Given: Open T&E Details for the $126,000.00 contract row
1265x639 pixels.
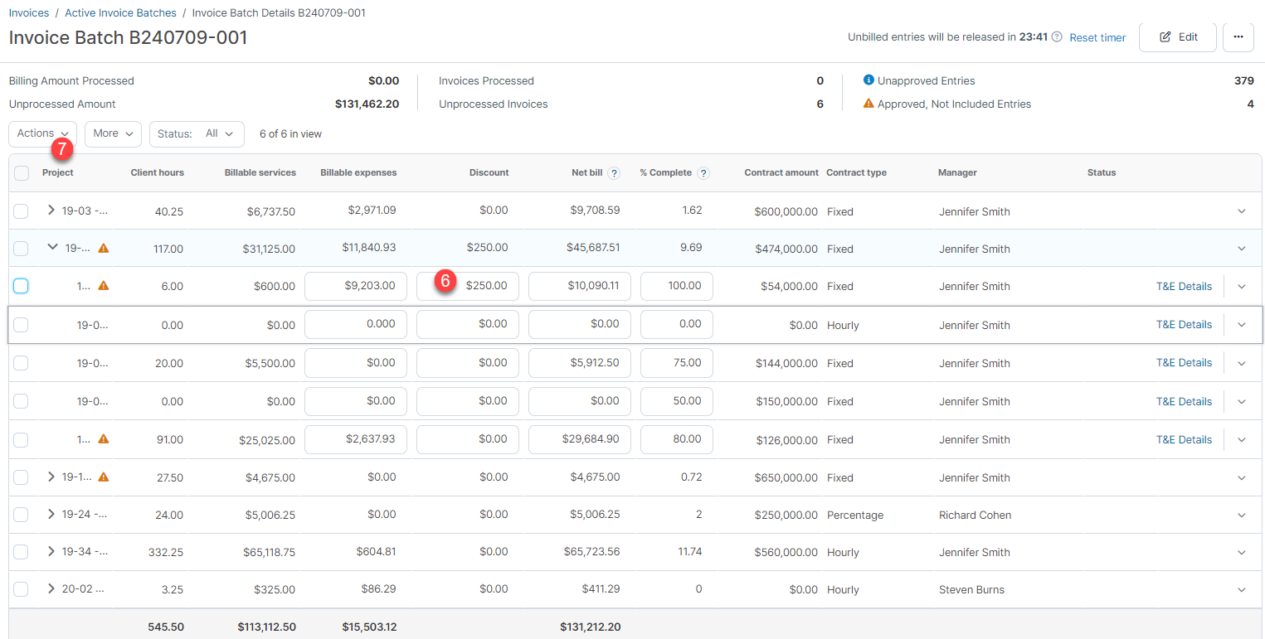Looking at the screenshot, I should pyautogui.click(x=1184, y=439).
